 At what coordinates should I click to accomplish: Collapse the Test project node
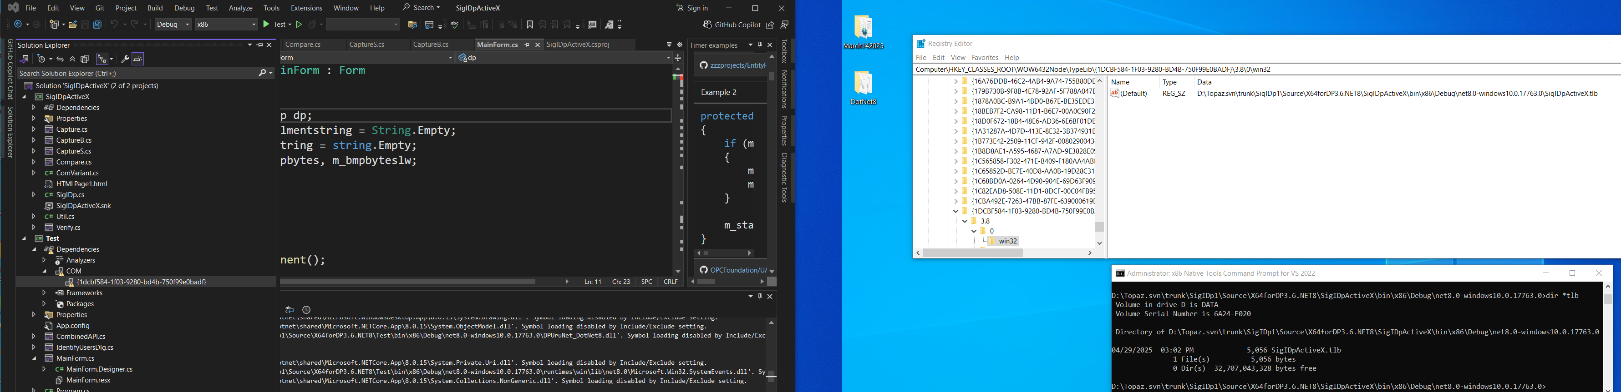pos(25,239)
